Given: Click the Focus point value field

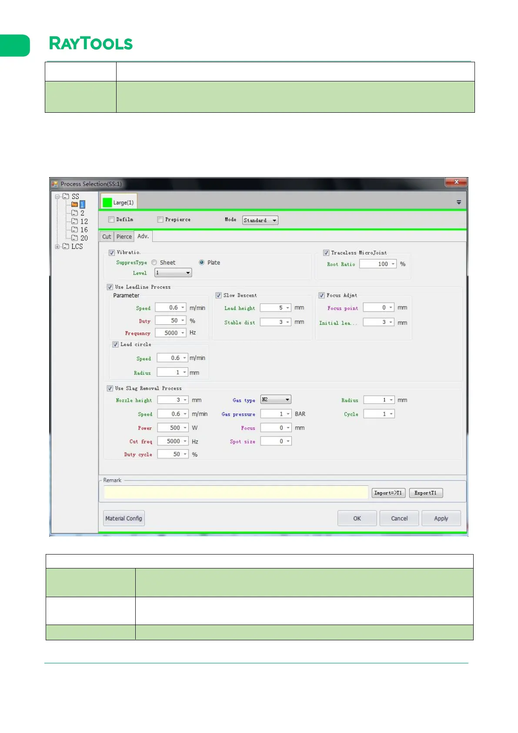Looking at the screenshot, I should click(379, 307).
